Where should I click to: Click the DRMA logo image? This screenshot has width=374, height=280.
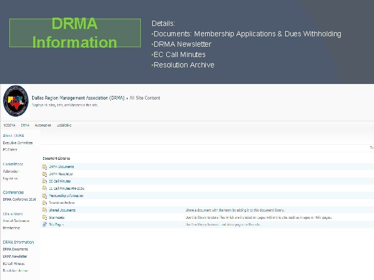(x=16, y=101)
